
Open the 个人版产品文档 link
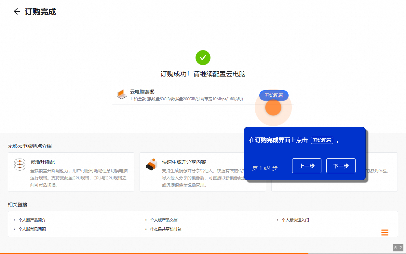(164, 220)
